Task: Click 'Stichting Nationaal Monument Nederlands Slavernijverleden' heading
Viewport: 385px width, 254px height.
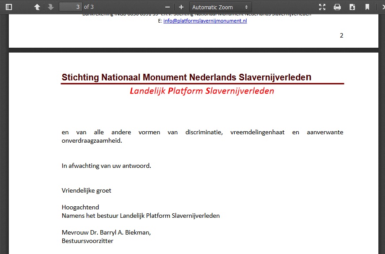Action: pyautogui.click(x=187, y=77)
